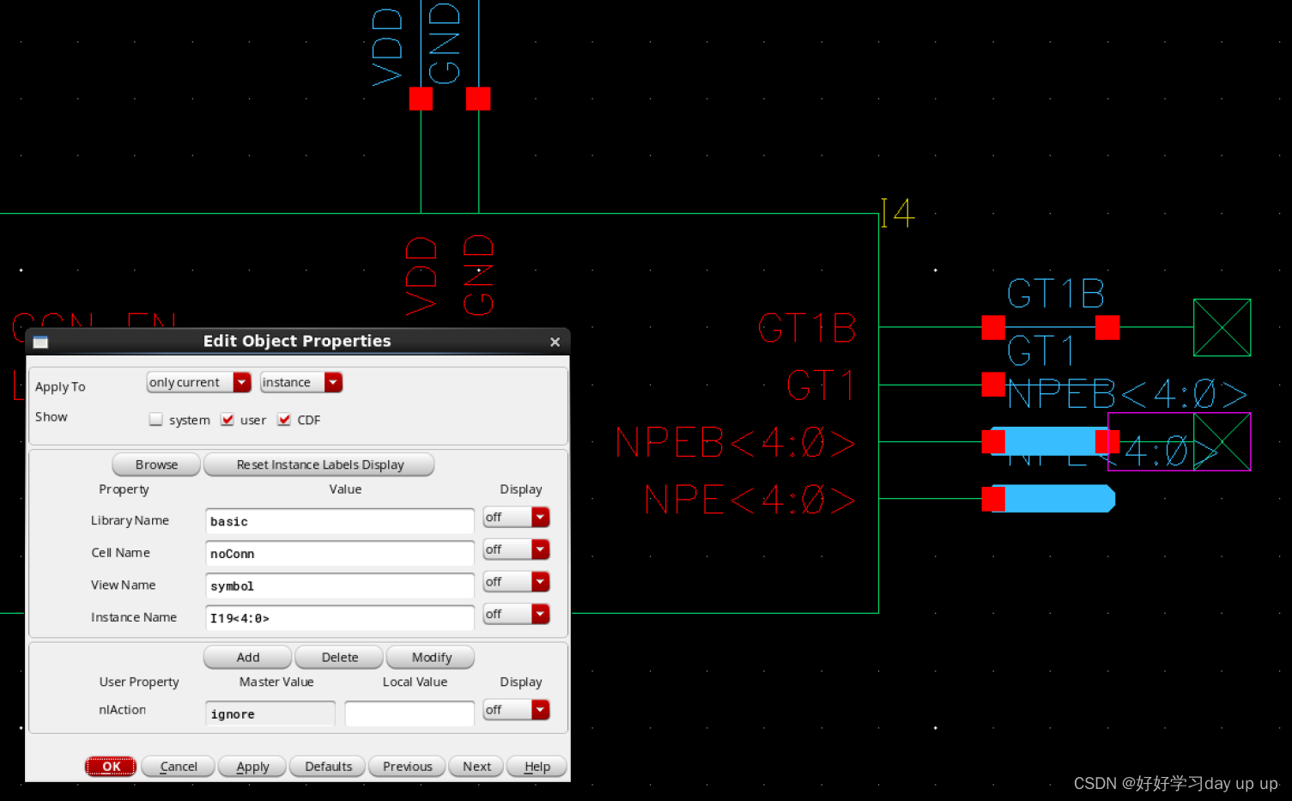This screenshot has height=801, width=1292.
Task: Select the Instance Name field "I19<4:0>"
Action: coord(339,617)
